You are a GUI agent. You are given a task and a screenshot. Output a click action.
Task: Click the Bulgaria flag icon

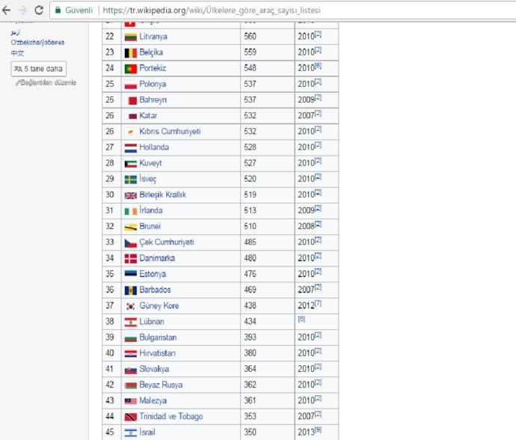[x=131, y=338]
